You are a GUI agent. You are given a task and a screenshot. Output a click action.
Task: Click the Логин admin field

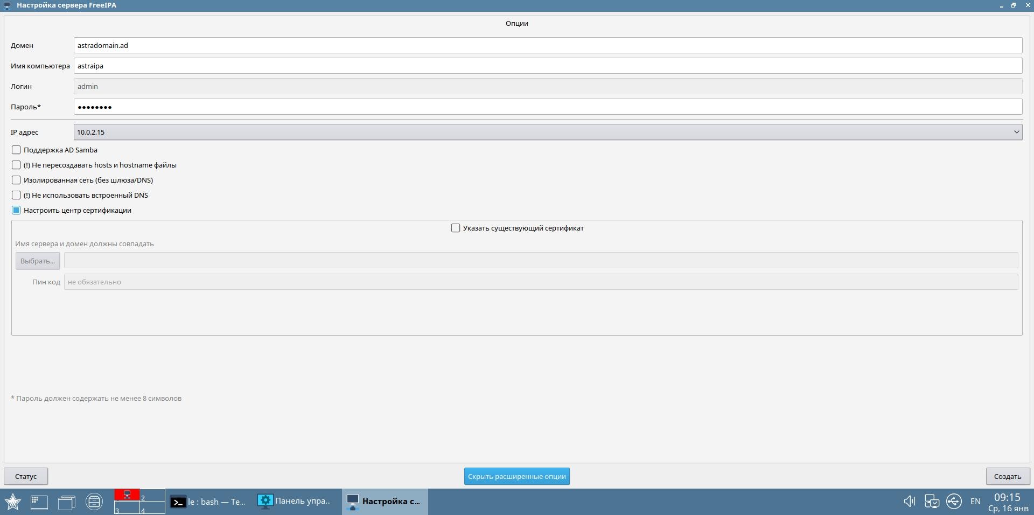(x=548, y=86)
